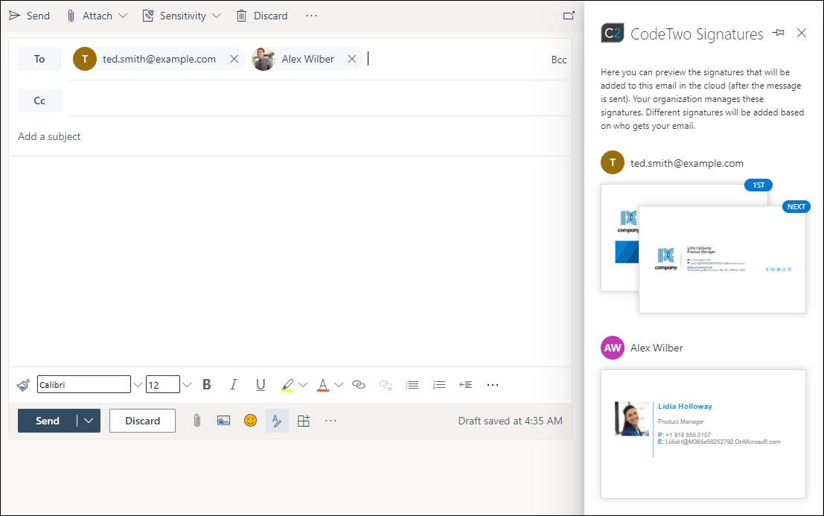Click Send in the top command bar
The width and height of the screenshot is (824, 516).
[30, 16]
